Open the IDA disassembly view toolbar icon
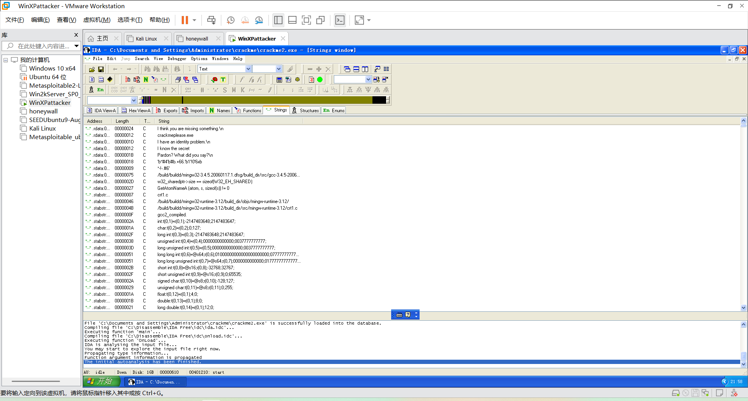This screenshot has width=748, height=401. pos(92,79)
